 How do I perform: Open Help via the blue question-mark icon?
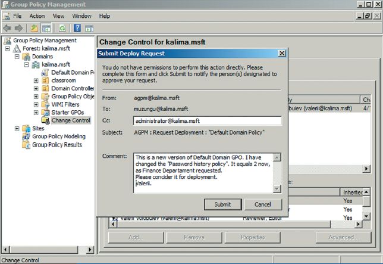coord(77,28)
